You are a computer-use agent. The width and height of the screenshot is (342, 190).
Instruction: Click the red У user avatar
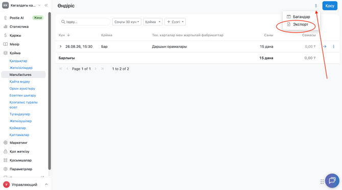(6, 184)
